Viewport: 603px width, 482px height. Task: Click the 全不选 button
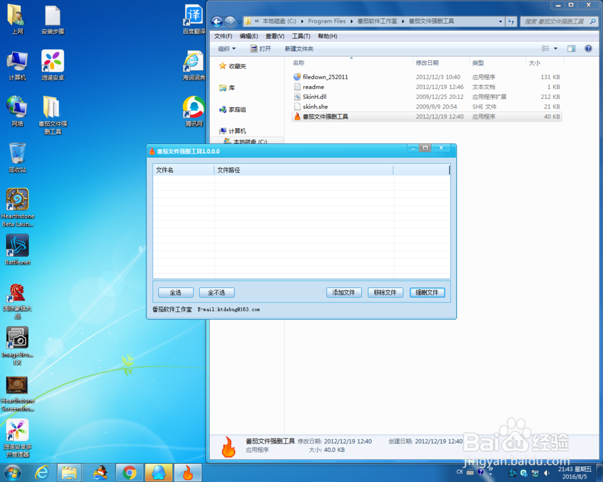pos(216,292)
